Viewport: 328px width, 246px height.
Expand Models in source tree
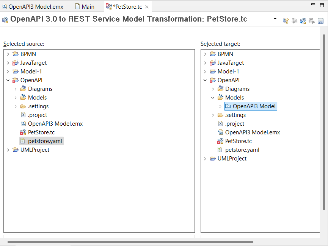[16, 98]
